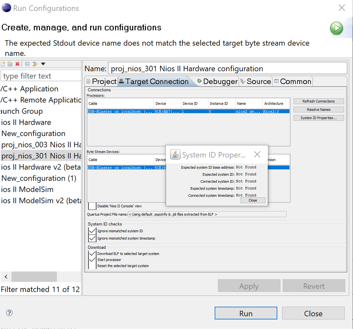Delete selected configuration with red X icon
Viewport: 353px width, 329px height.
17,64
